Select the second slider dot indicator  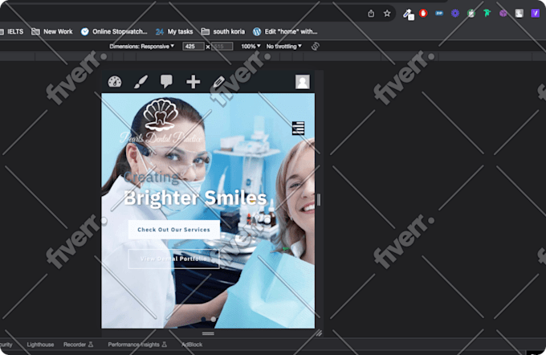[x=213, y=319]
